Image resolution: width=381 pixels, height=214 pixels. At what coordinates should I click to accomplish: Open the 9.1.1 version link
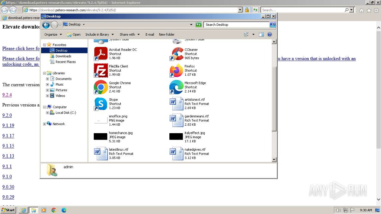tap(7, 166)
